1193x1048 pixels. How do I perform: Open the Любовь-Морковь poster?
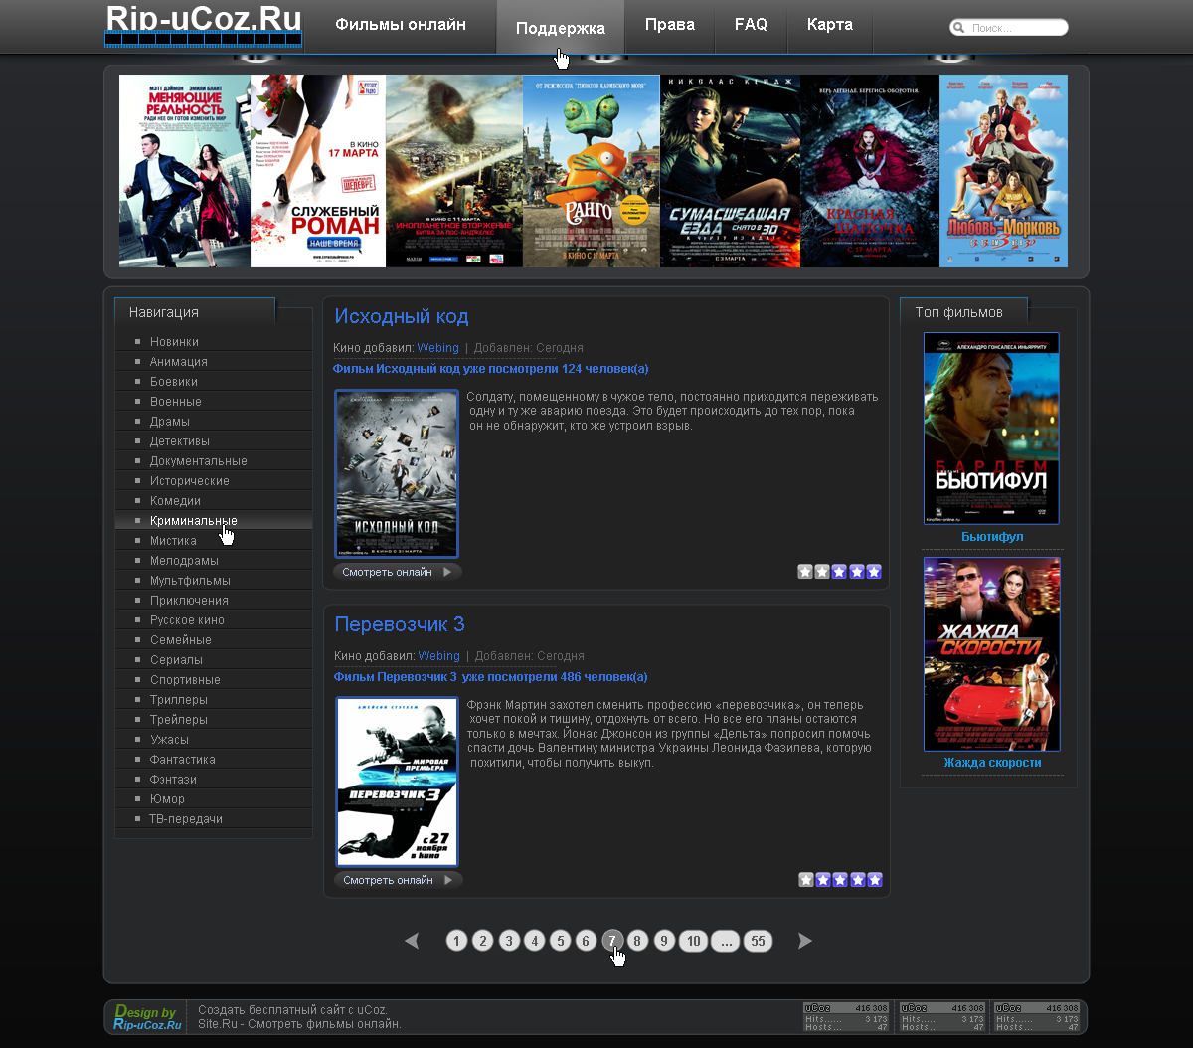[x=1004, y=171]
